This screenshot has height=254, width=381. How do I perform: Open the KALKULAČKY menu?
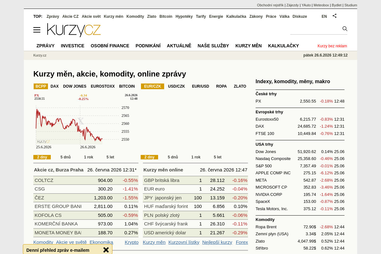[284, 46]
